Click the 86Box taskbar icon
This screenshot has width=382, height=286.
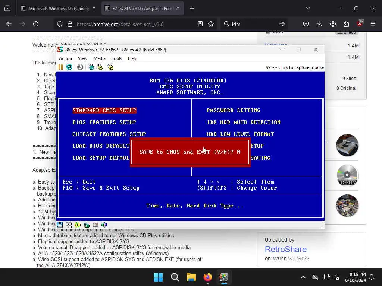pos(224,277)
